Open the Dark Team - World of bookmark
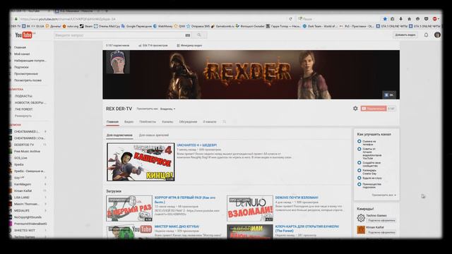 [320, 26]
